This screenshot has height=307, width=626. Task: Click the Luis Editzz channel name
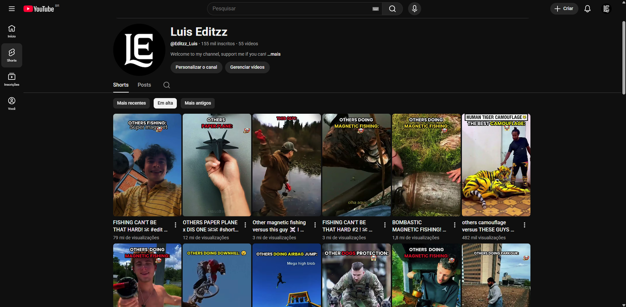click(199, 32)
